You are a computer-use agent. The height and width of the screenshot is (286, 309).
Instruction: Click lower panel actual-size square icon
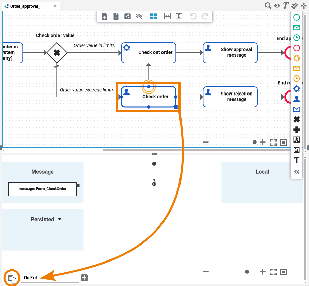[x=284, y=272]
